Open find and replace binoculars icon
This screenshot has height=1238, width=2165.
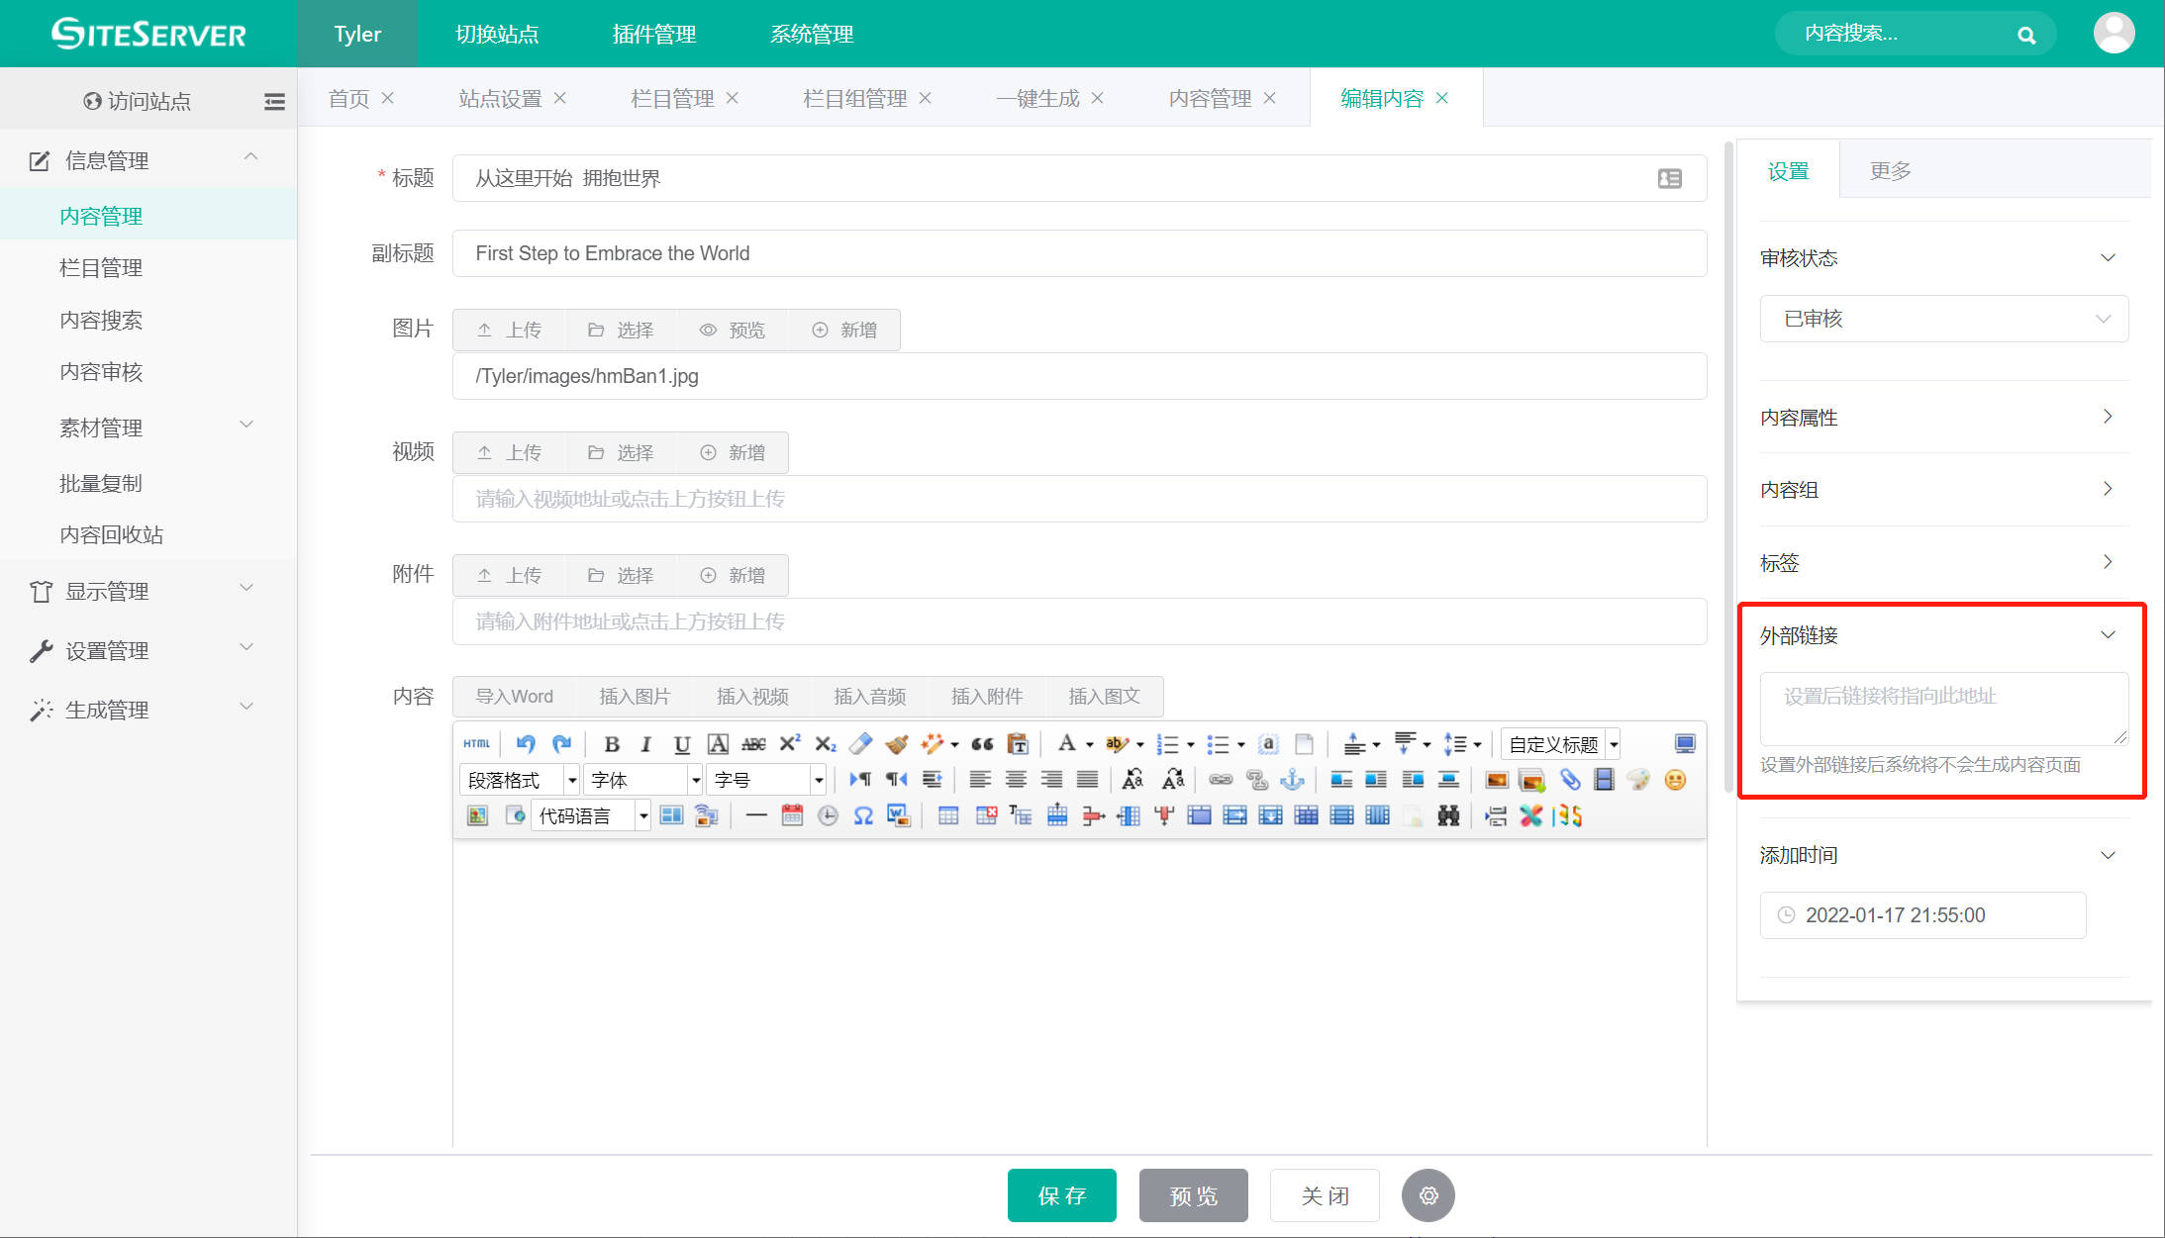click(x=1448, y=815)
